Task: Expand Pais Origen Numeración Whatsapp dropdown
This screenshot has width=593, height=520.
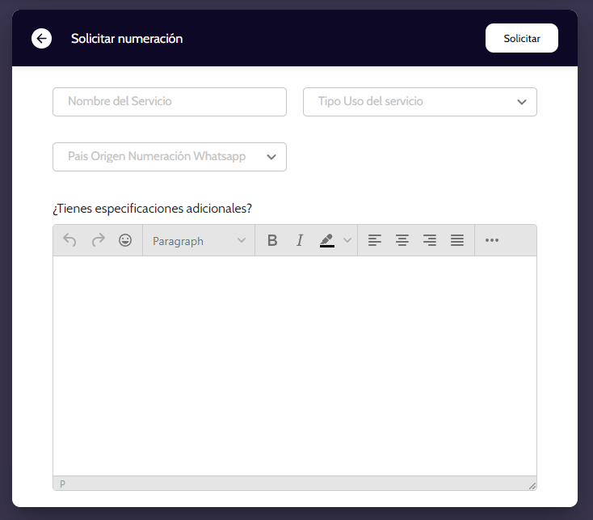Action: [170, 157]
